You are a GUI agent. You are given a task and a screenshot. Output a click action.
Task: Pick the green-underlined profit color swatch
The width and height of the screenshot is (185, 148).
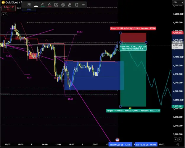tap(43, 5)
